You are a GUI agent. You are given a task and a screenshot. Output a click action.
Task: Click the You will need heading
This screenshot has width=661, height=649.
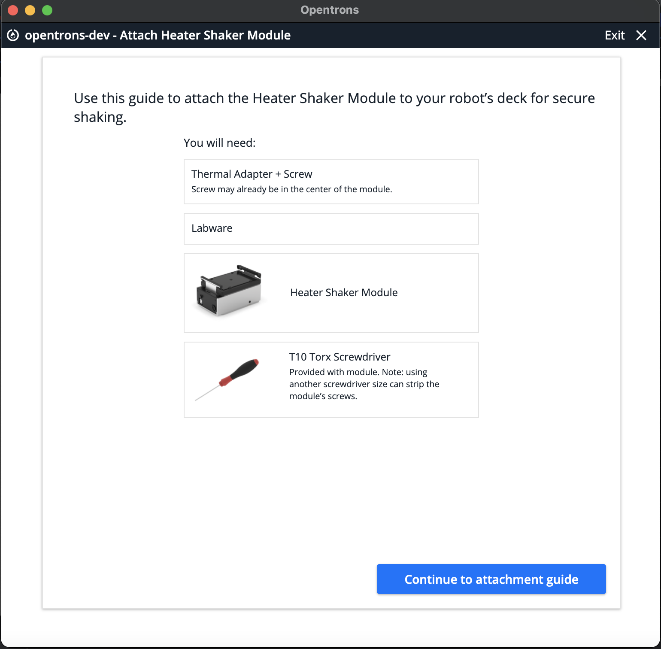(219, 143)
